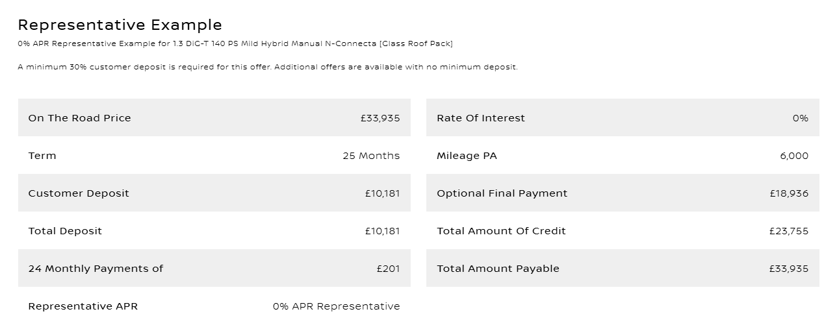Image resolution: width=837 pixels, height=329 pixels.
Task: Click the Total Deposit label
Action: (65, 231)
